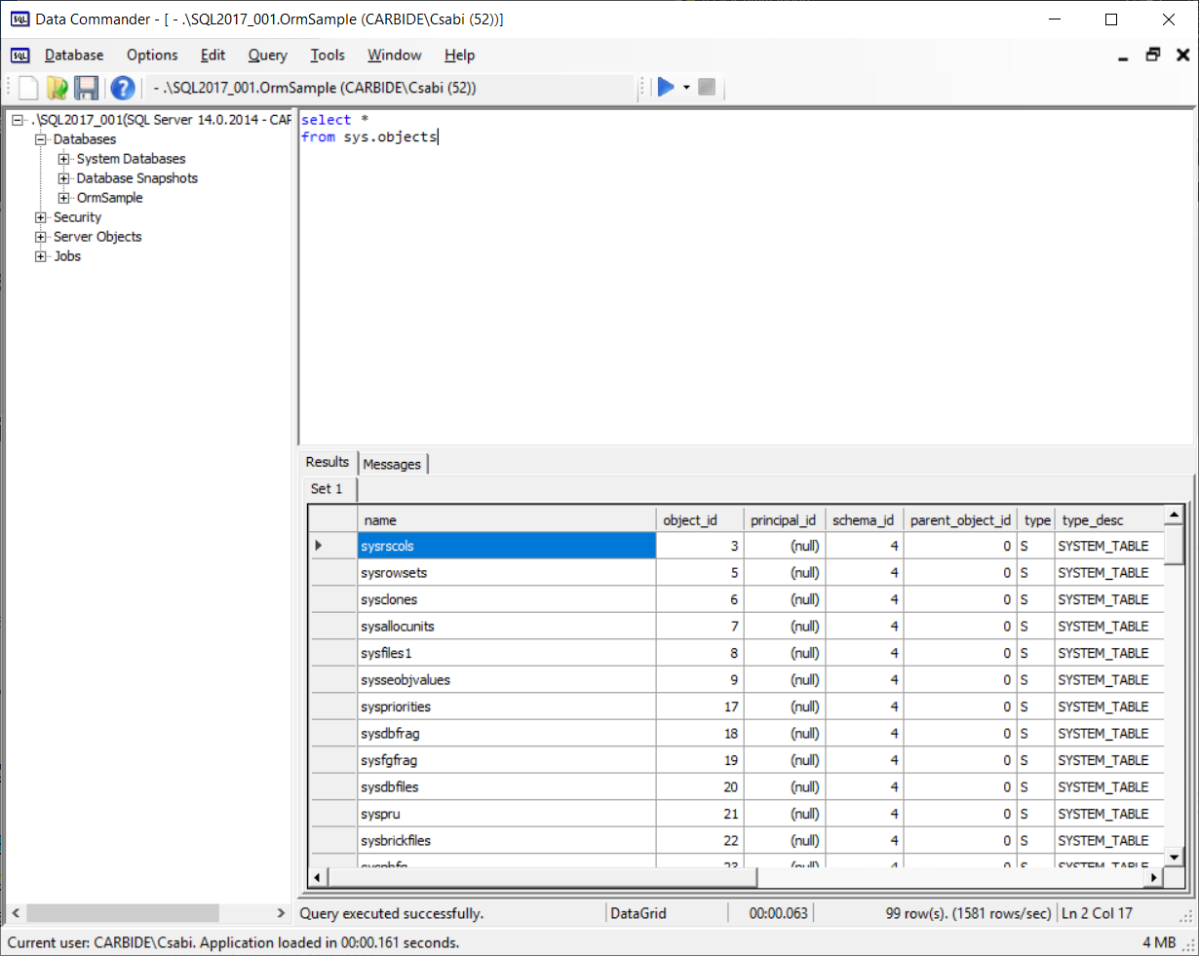
Task: Open the Edit menu
Action: [x=213, y=56]
